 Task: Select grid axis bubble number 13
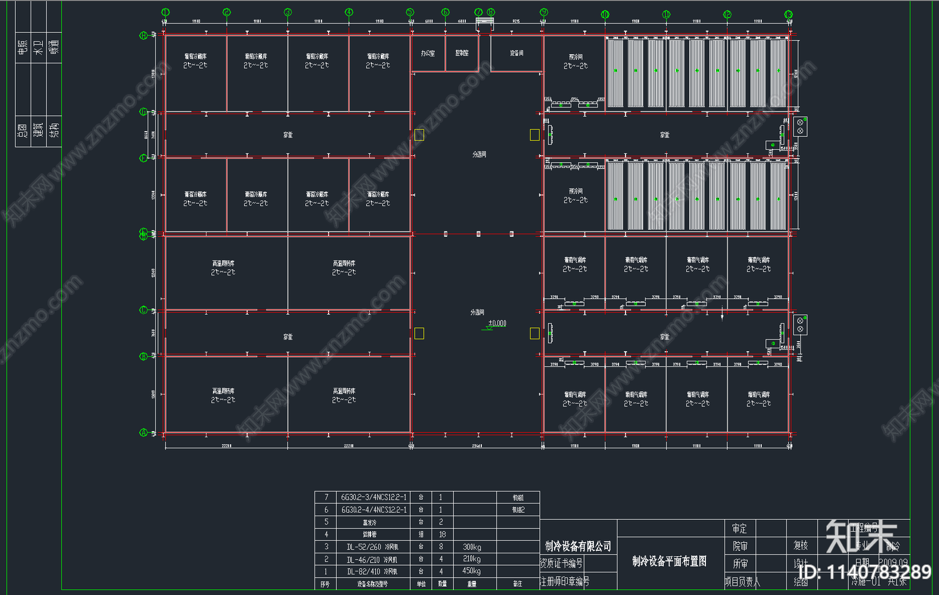click(x=788, y=14)
